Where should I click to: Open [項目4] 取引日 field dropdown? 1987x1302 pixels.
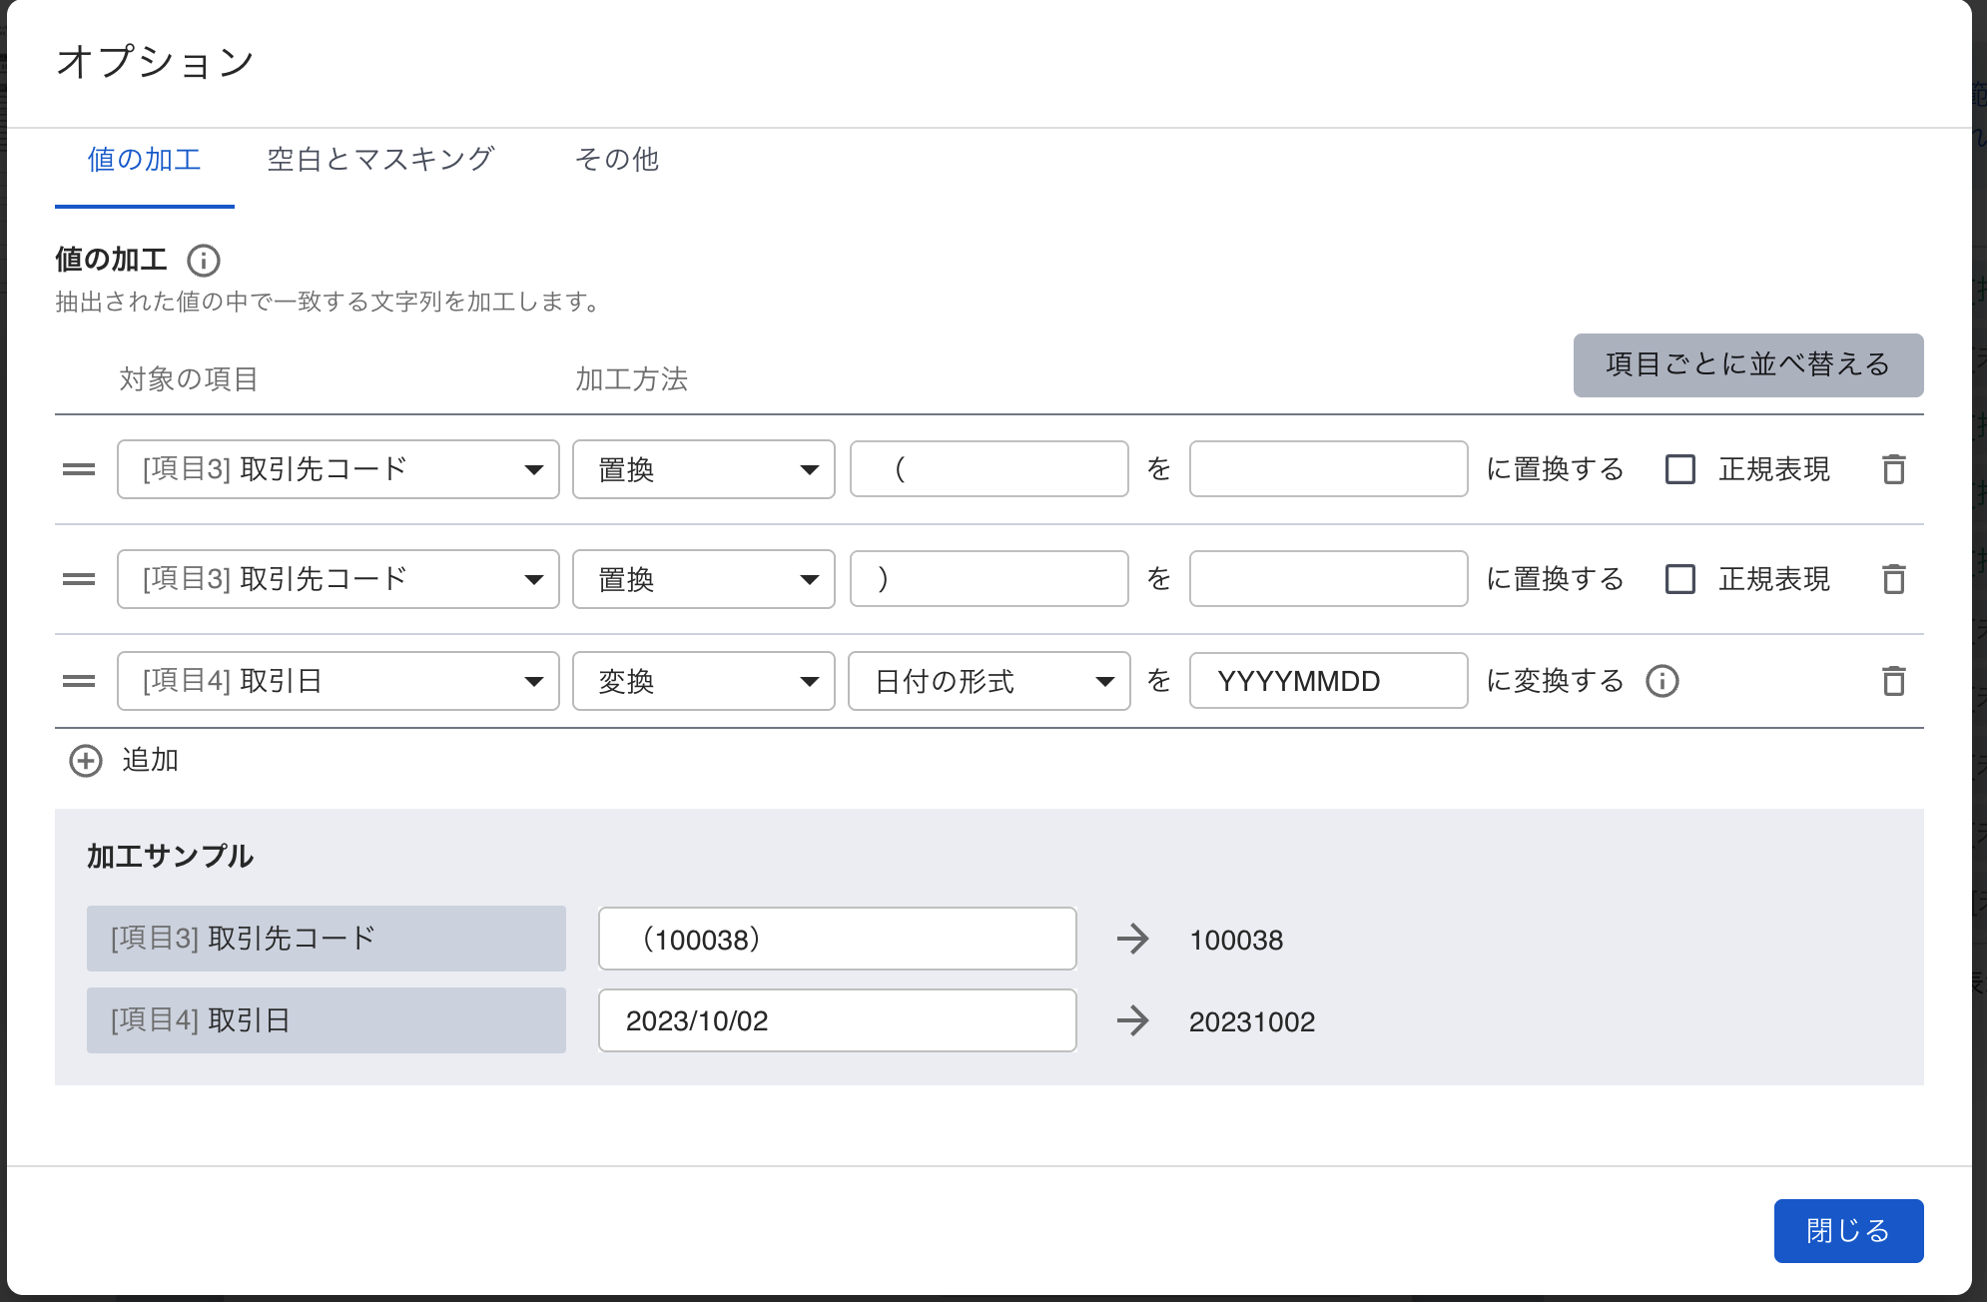click(337, 681)
